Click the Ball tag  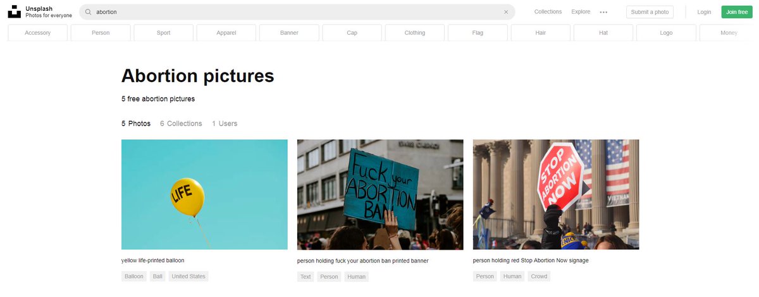click(x=157, y=276)
